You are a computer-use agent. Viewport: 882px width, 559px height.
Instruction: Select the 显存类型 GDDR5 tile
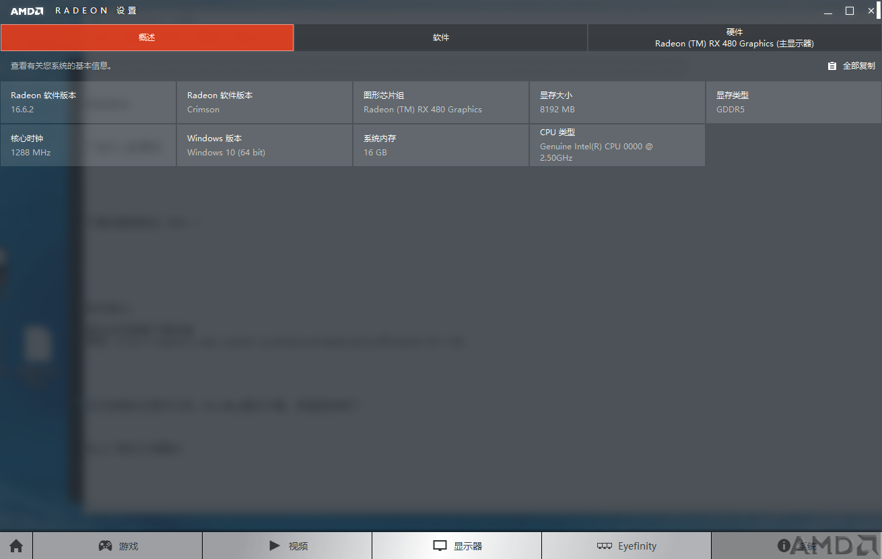pos(794,102)
